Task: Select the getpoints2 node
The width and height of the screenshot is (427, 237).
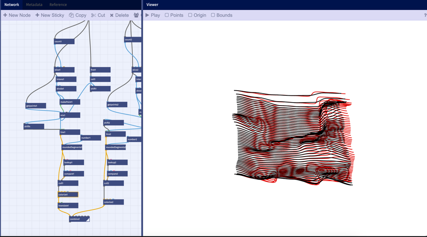Action: [x=117, y=105]
